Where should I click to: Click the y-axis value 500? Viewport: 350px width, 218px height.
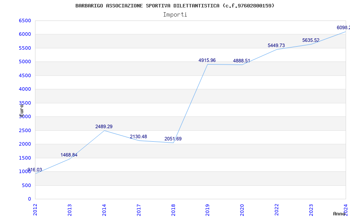coord(27,185)
